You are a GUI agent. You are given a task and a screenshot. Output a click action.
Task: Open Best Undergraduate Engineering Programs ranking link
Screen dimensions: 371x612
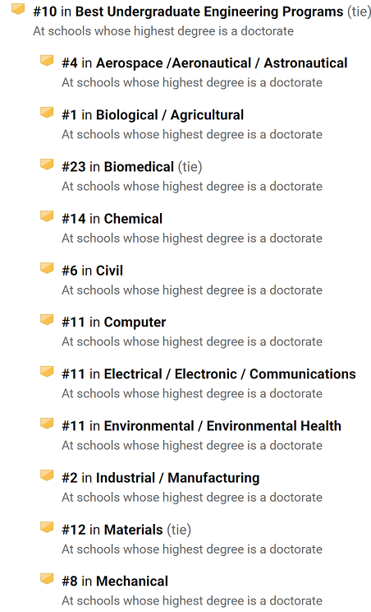click(209, 12)
